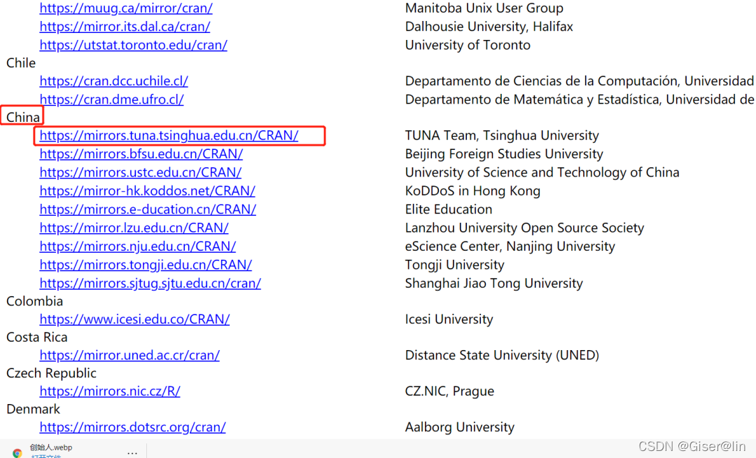Open the downloaded 创始人.webp file
The width and height of the screenshot is (756, 458).
[x=50, y=448]
